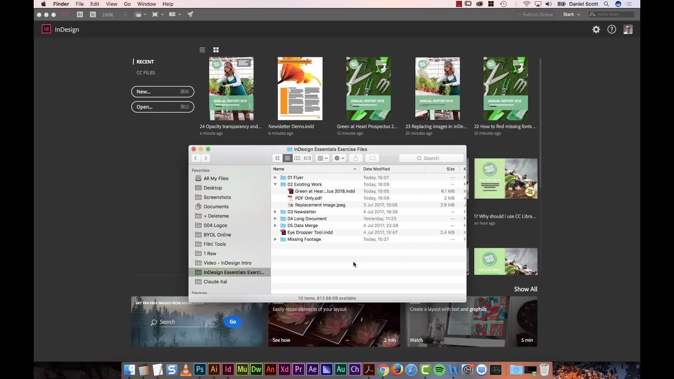This screenshot has height=379, width=674.
Task: Open the File menu
Action: point(80,4)
